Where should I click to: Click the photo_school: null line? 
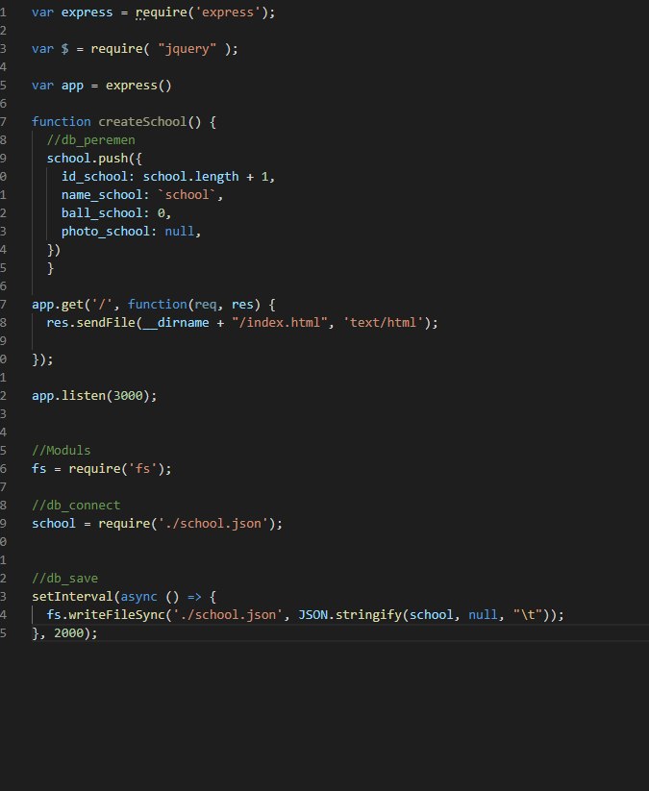click(131, 231)
